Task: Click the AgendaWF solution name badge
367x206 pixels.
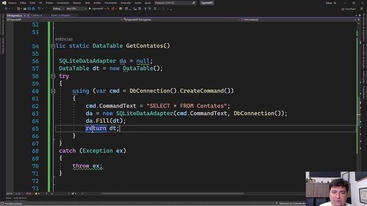Action: click(x=207, y=3)
